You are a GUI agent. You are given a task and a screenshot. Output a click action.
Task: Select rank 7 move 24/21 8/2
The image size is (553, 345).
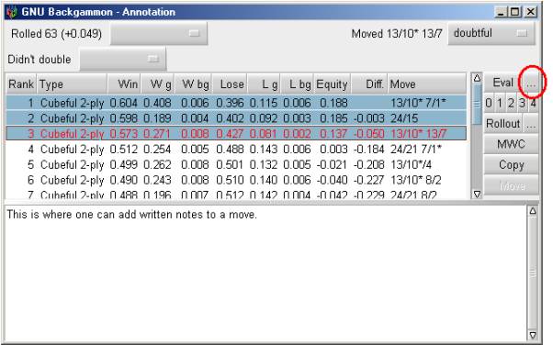[236, 195]
